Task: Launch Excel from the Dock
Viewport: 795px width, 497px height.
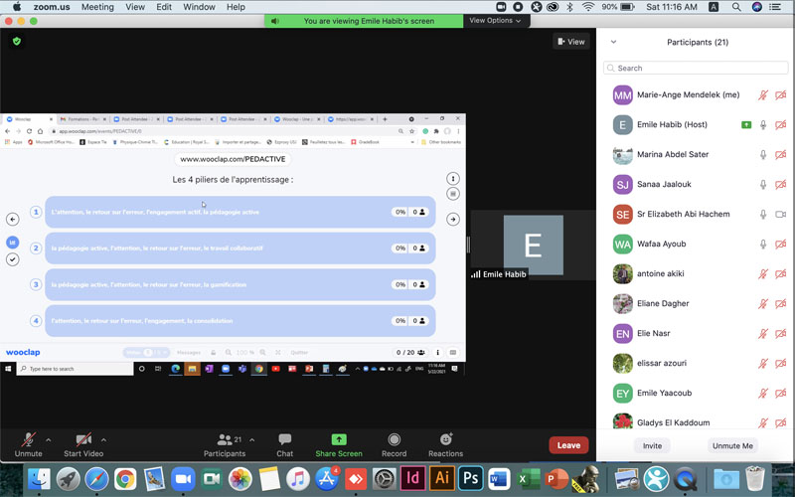Action: tap(529, 478)
